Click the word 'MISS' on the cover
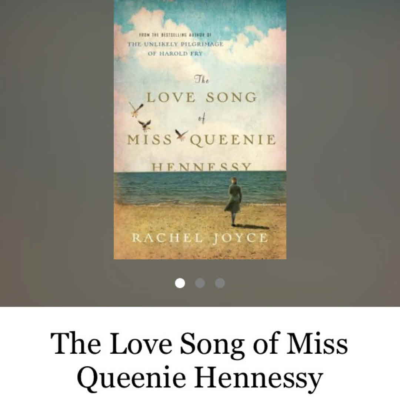Image resolution: width=400 pixels, height=400 pixels. [150, 140]
